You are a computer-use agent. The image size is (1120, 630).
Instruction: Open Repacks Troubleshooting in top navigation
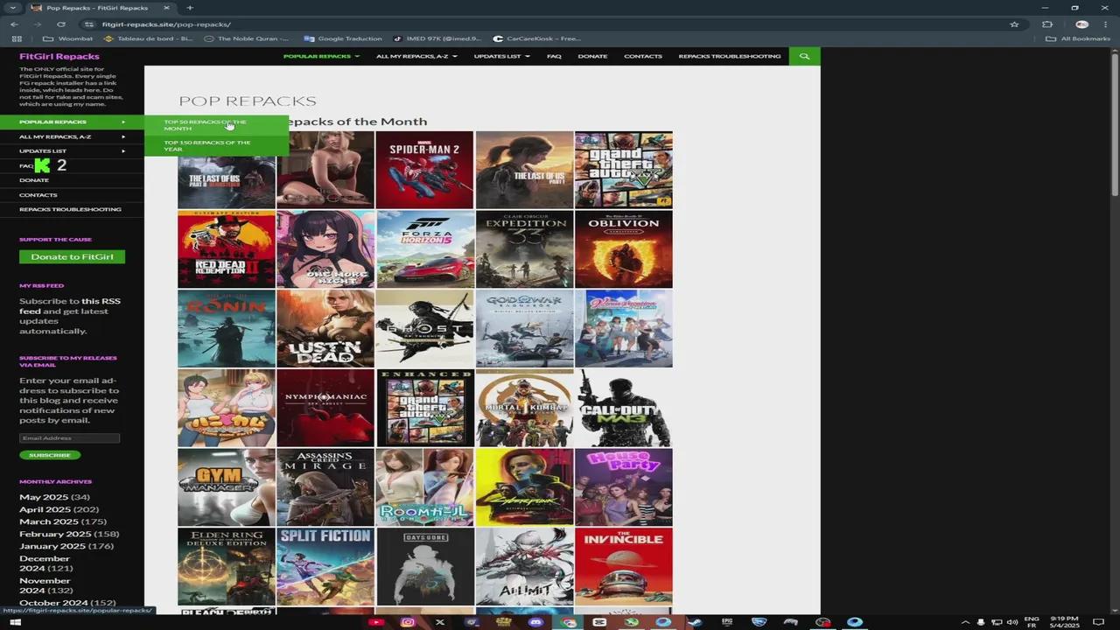(x=730, y=56)
